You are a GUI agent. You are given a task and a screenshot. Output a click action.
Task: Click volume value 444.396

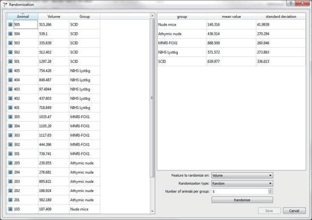click(45, 144)
